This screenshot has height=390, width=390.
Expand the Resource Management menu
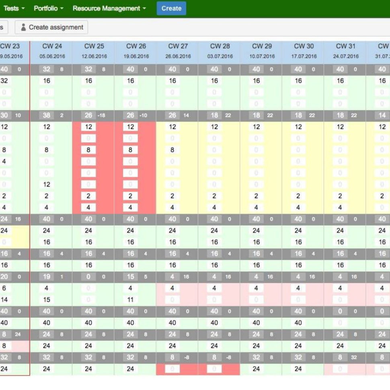pos(107,8)
